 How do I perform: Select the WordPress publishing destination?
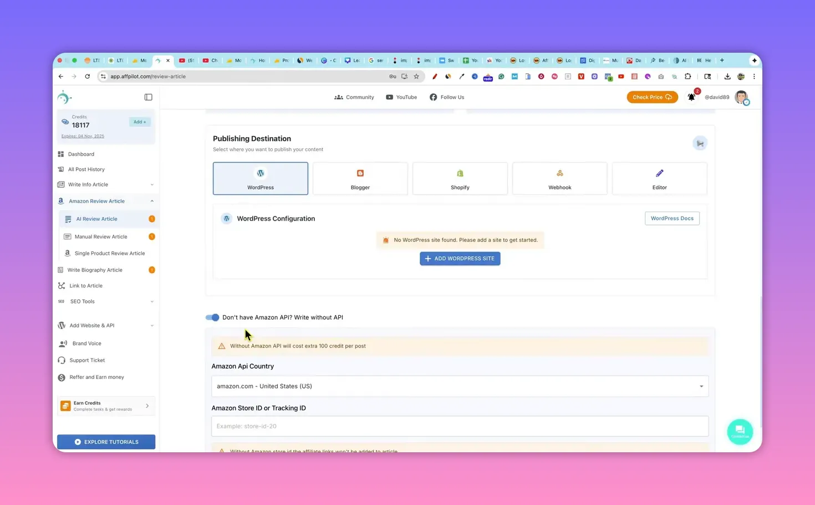pos(260,178)
